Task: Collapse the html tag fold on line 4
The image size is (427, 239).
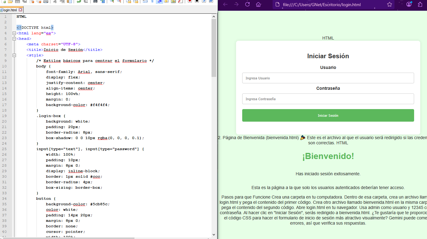Action: [14, 33]
